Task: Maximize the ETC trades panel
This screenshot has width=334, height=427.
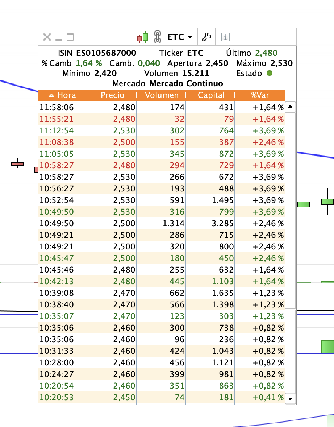Action: pos(70,37)
